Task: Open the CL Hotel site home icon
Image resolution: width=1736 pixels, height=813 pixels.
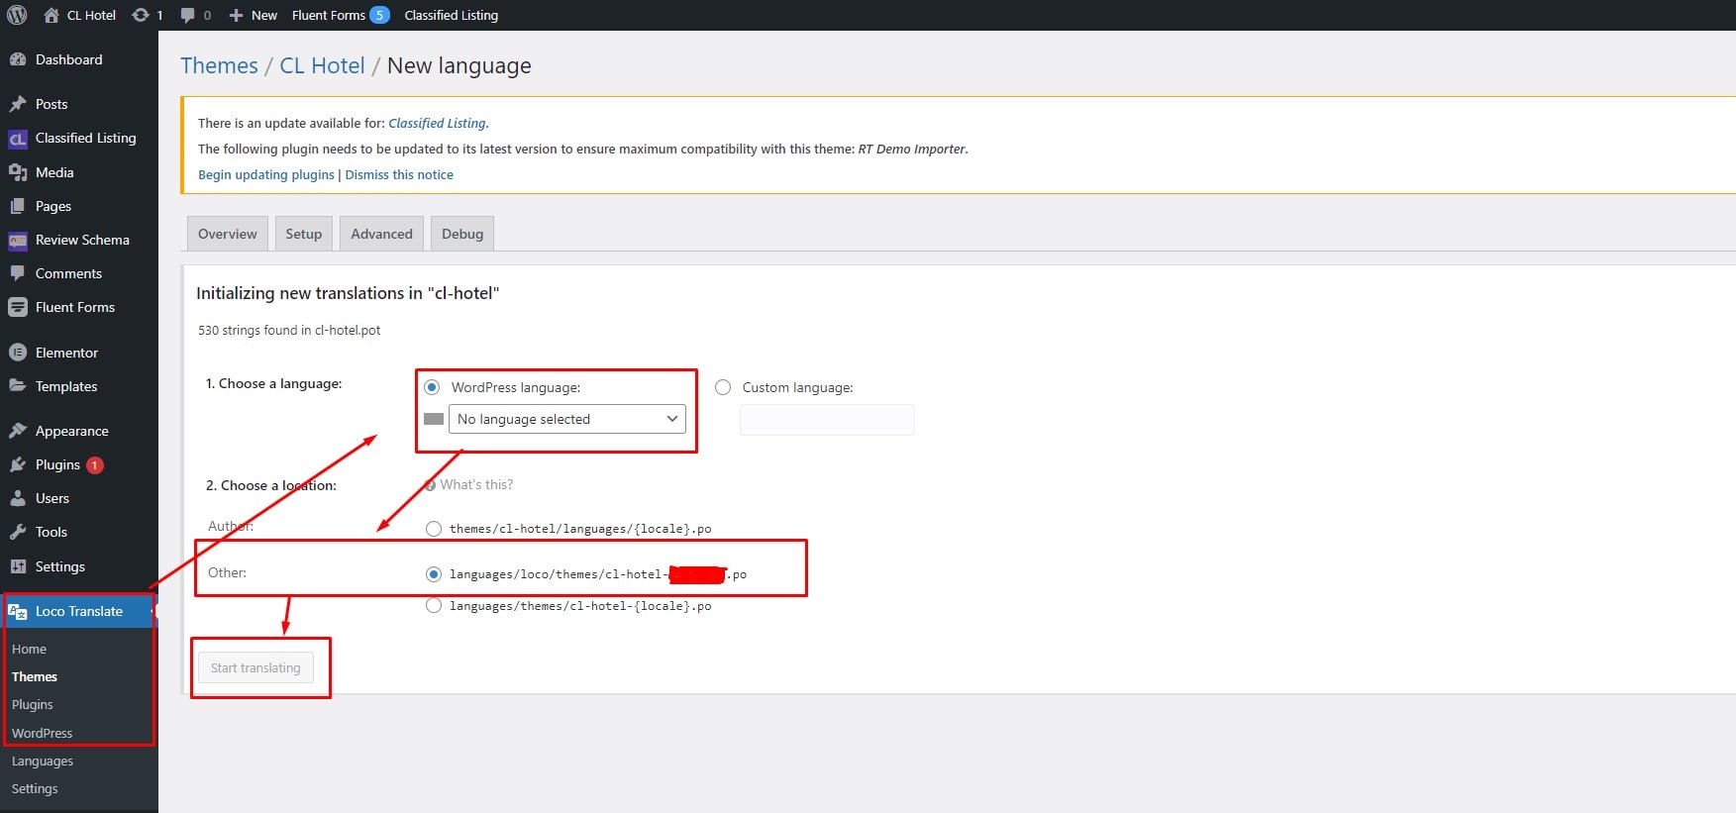Action: (x=51, y=15)
